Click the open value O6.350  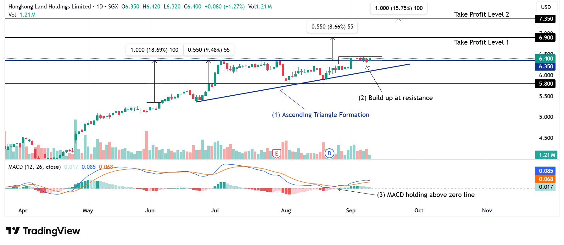130,7
